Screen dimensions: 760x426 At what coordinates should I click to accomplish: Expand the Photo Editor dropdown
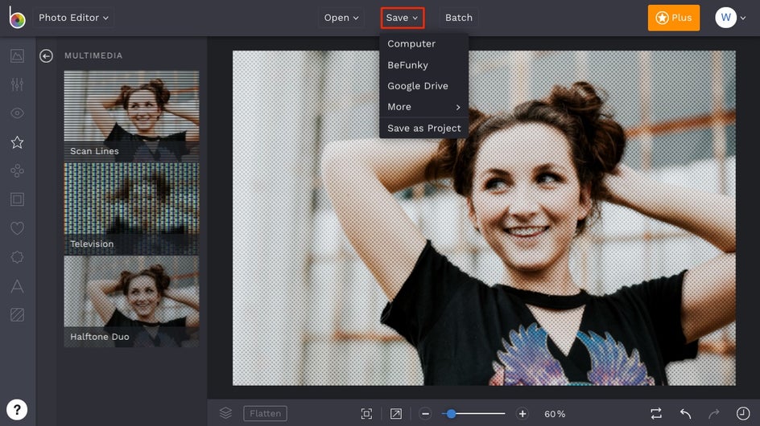(74, 18)
